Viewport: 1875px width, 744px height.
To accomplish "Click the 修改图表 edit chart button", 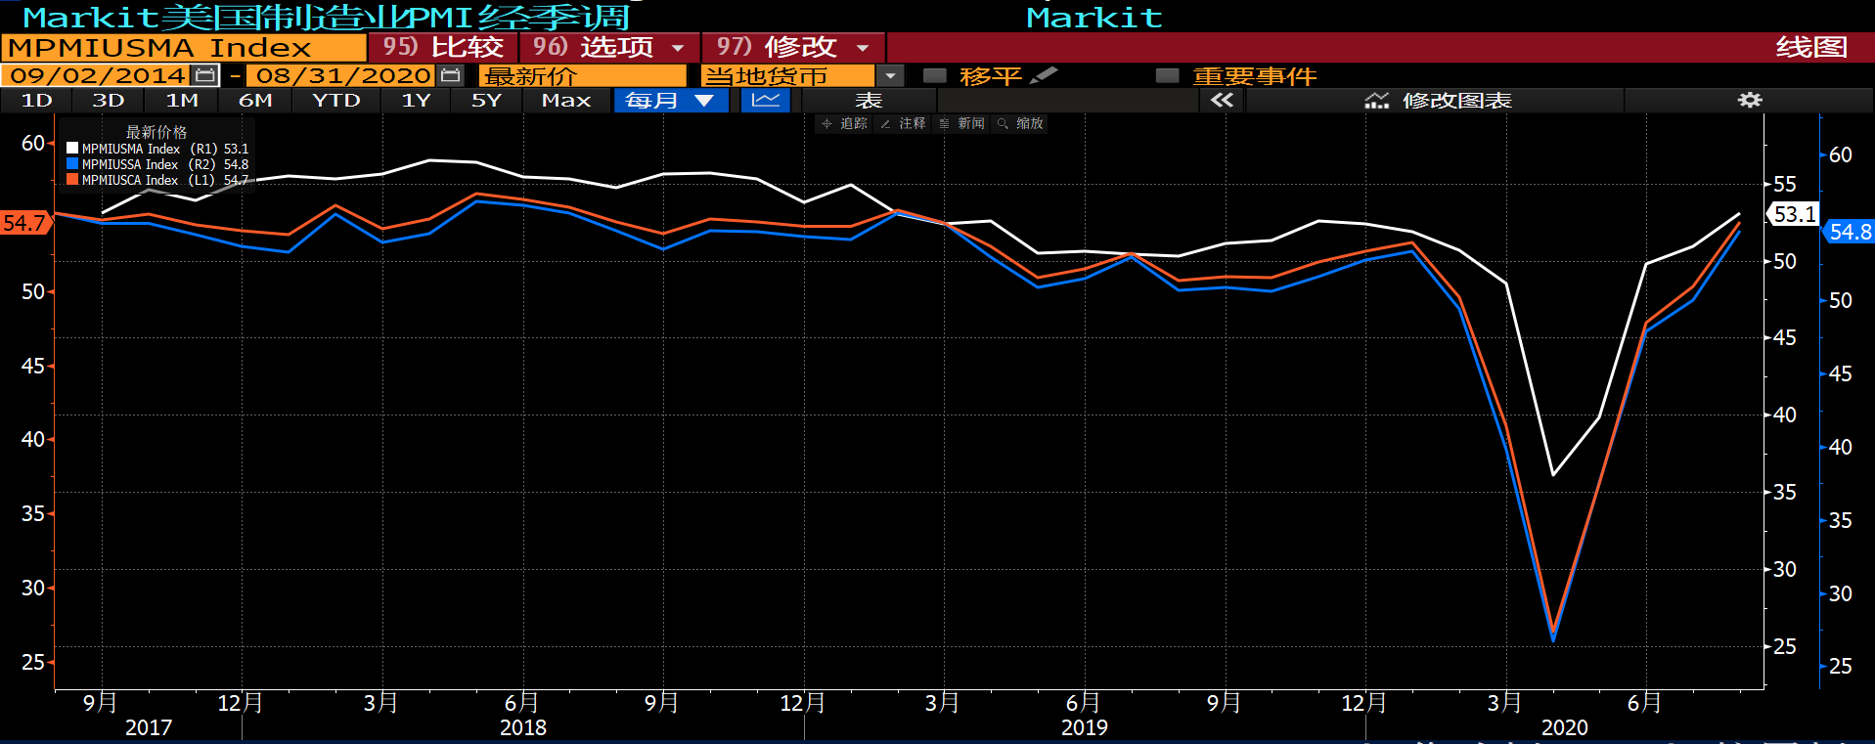I will [x=1438, y=100].
